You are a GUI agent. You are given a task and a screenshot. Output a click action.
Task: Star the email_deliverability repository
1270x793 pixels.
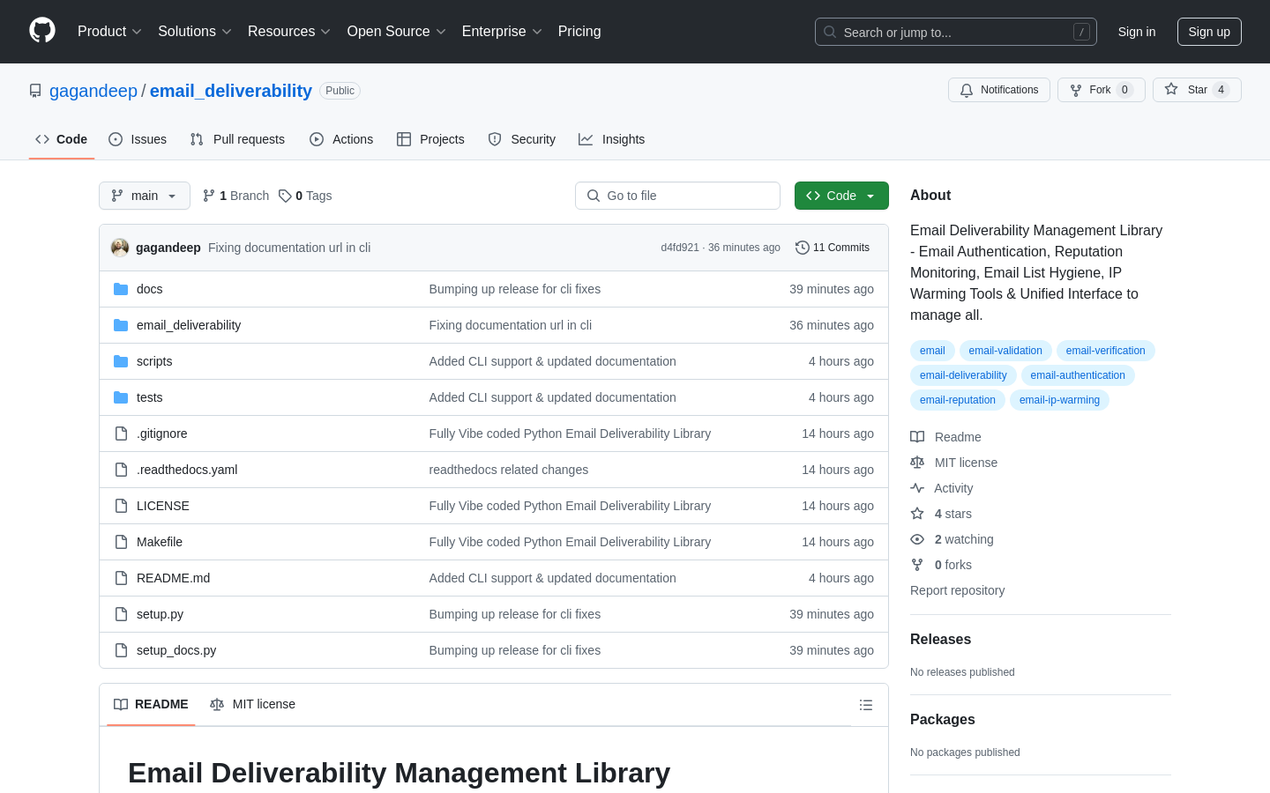click(1196, 90)
